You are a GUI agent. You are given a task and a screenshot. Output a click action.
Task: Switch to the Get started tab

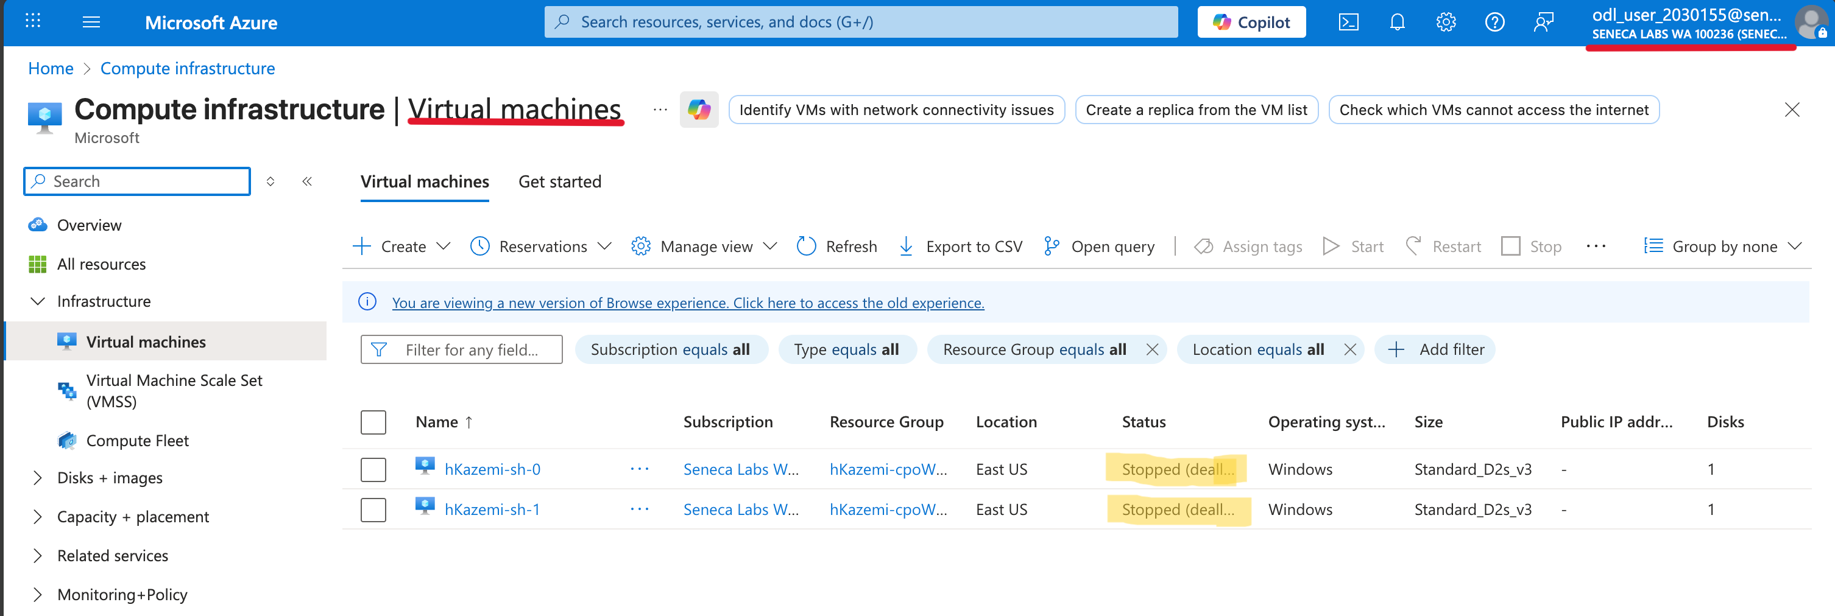(559, 181)
